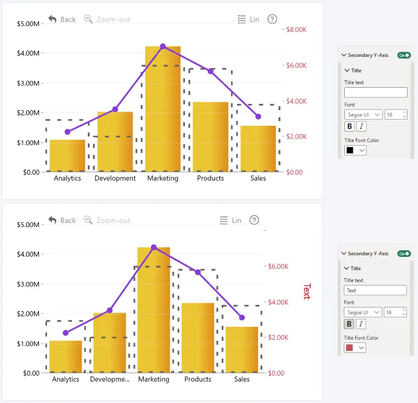Select the Sales bar in bottom chart

point(242,350)
